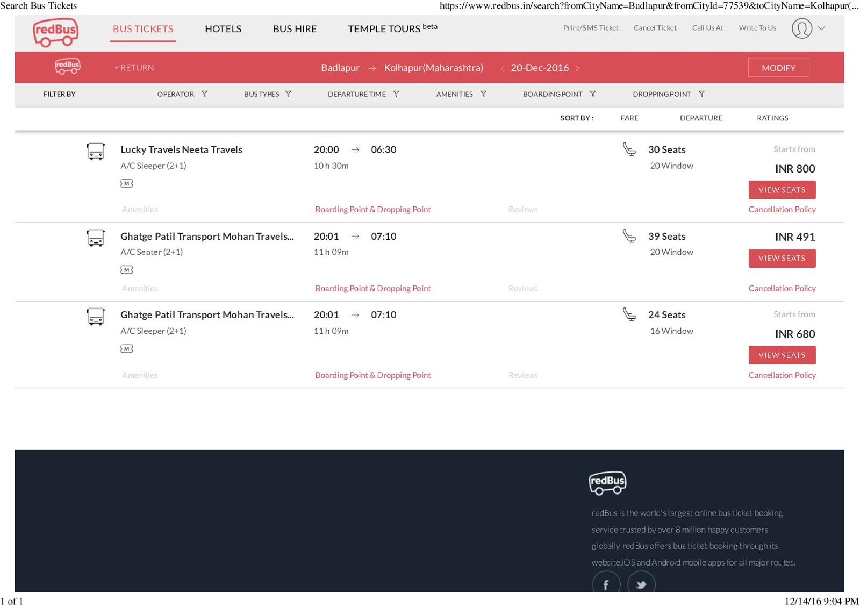Switch to the Bus Hire tab
The image size is (860, 608).
coord(295,29)
